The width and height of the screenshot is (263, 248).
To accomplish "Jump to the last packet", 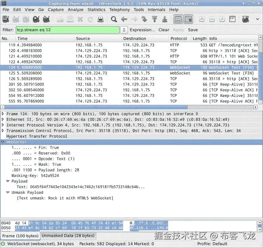I will (165, 19).
